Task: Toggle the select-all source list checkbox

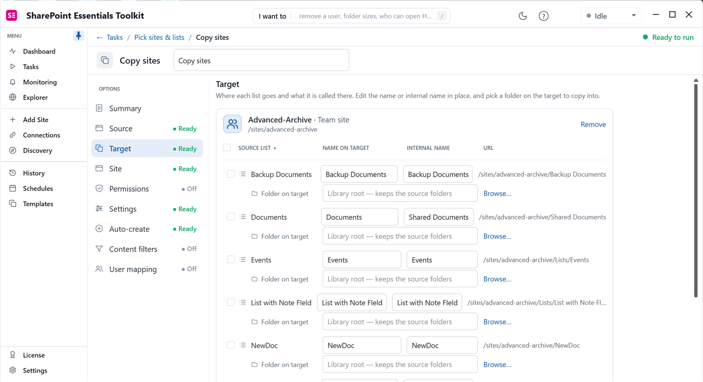Action: pos(227,148)
